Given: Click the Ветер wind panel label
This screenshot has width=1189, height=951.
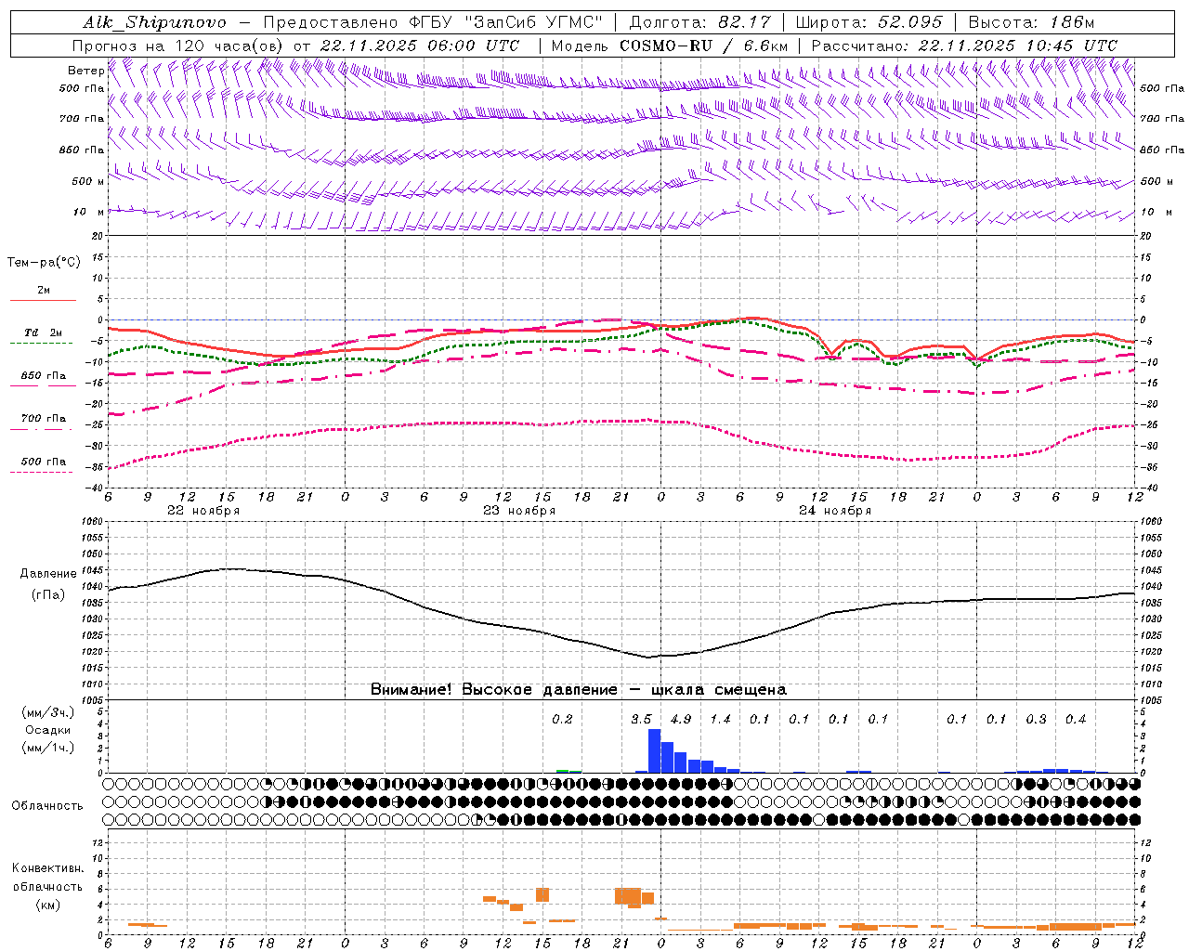Looking at the screenshot, I should (x=86, y=71).
